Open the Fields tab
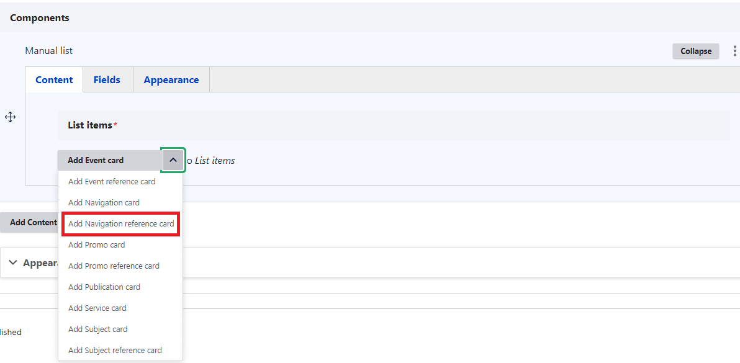740x363 pixels. (107, 80)
